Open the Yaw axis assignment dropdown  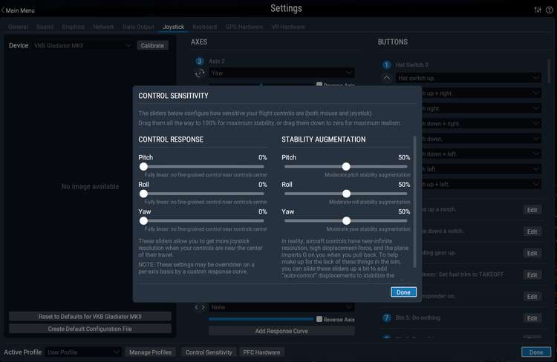coord(281,73)
